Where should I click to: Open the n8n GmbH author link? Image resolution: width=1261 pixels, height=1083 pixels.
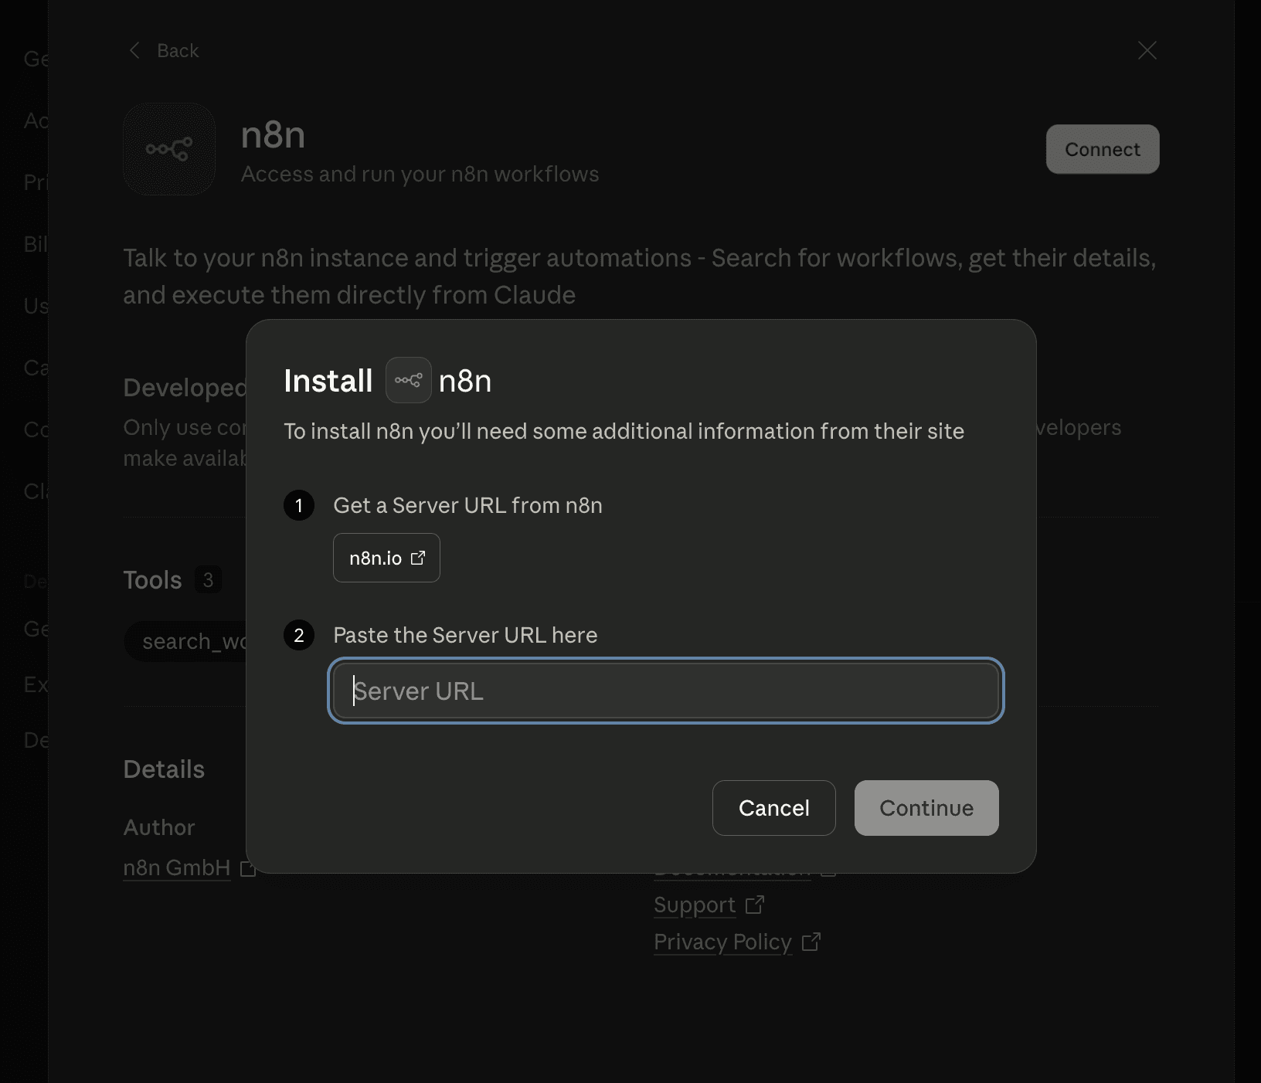pyautogui.click(x=177, y=867)
